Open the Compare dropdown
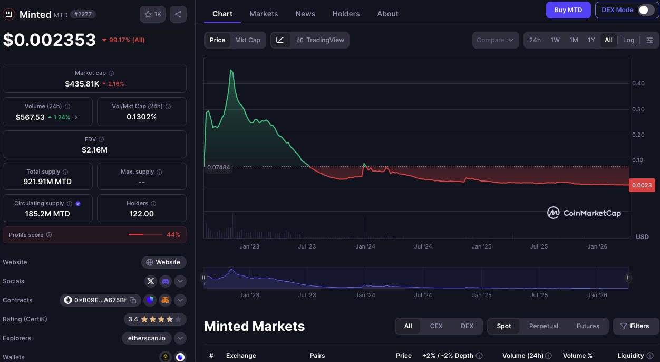Image resolution: width=660 pixels, height=362 pixels. coord(495,40)
